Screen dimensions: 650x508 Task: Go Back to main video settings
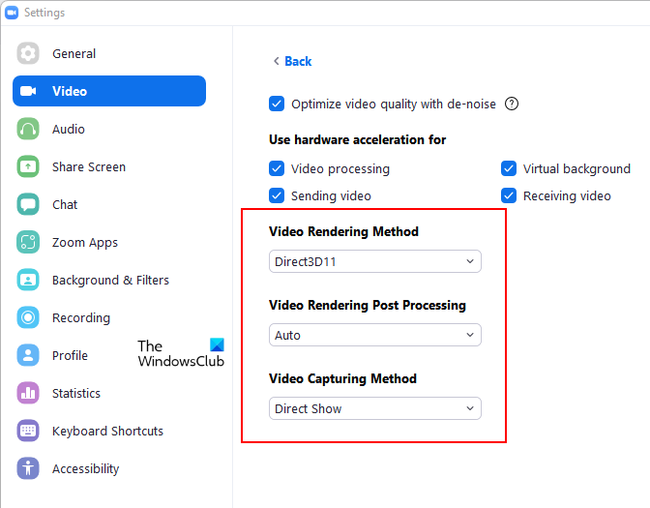[x=291, y=61]
